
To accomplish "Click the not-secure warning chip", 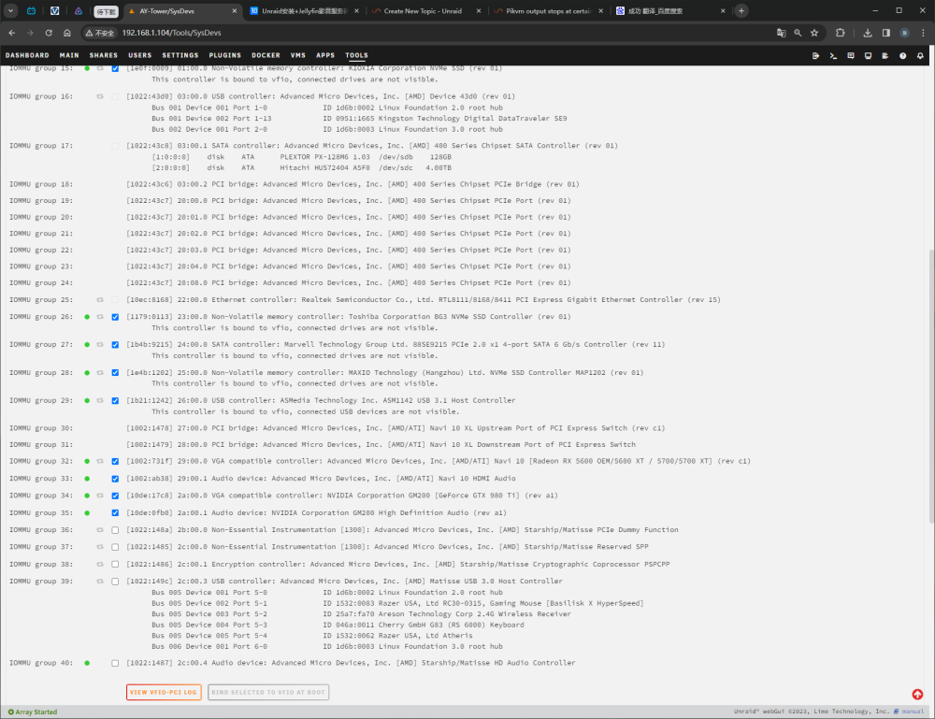I will (x=100, y=33).
